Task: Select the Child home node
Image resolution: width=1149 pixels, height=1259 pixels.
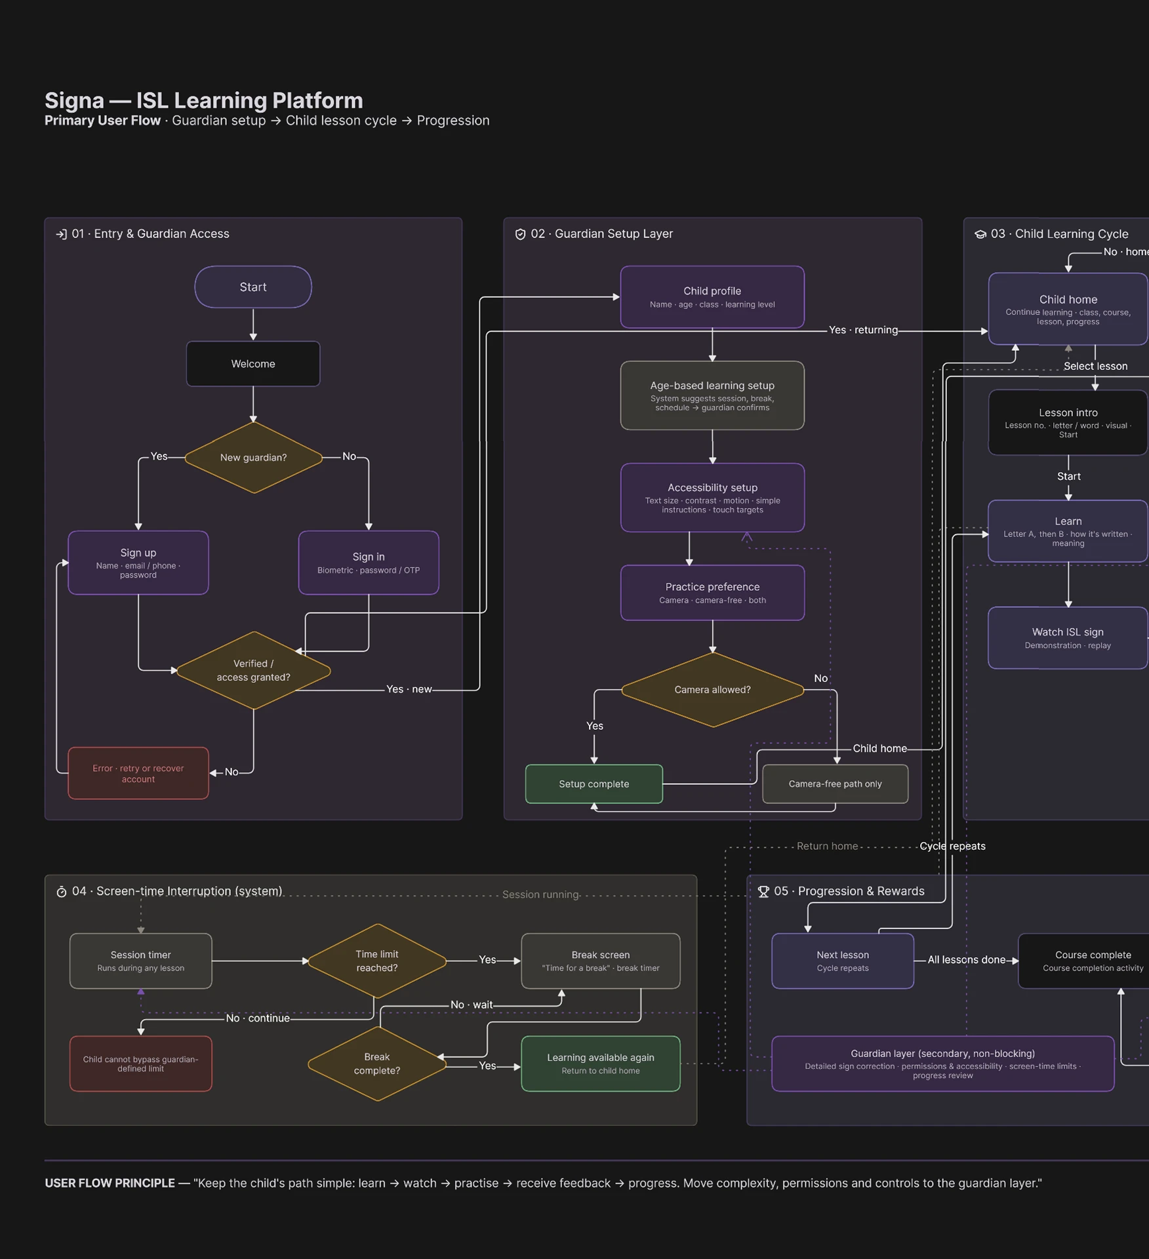Action: point(1068,310)
